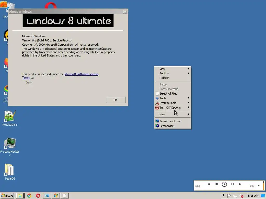The height and width of the screenshot is (199, 266).
Task: Open the Notepad++ desktop shortcut
Action: pos(10,118)
